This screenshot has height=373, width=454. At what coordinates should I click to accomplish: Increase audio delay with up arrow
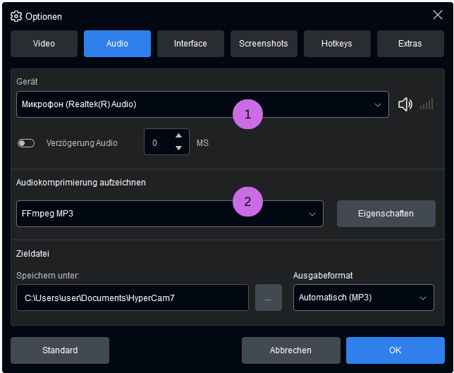(x=178, y=136)
